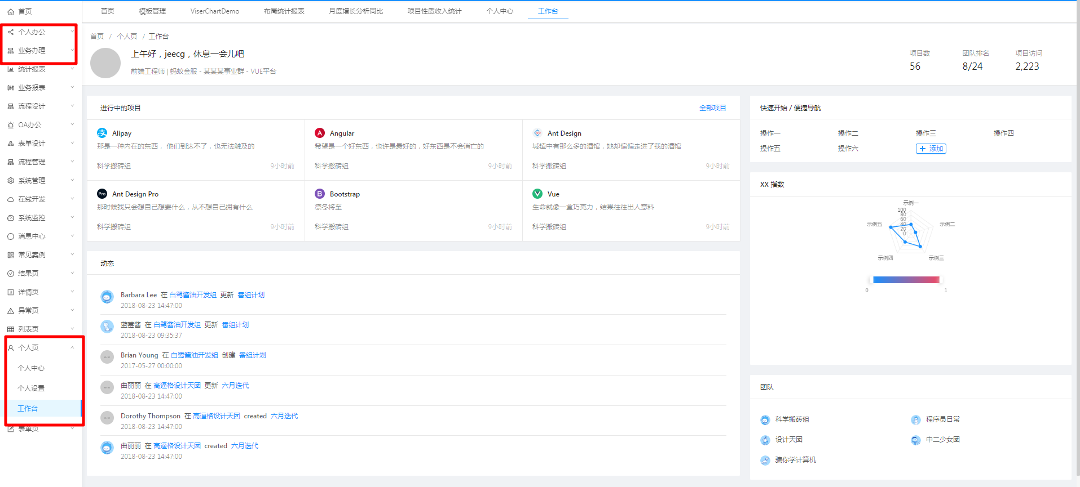Click the Alipay project logo
Screen dimensions: 1080x487
[x=102, y=133]
